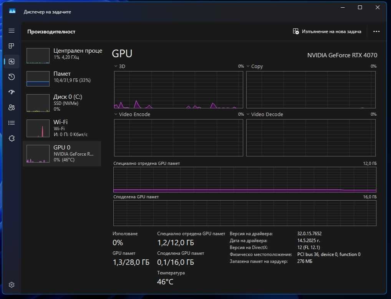This screenshot has width=391, height=299.
Task: Click the '16,0 ГБ' graph maximum label
Action: point(369,197)
